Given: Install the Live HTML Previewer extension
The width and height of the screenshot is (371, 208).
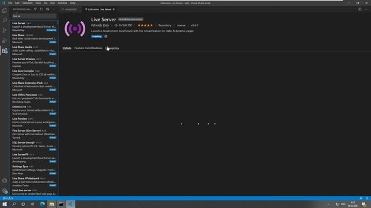Looking at the screenshot, I should point(53,102).
